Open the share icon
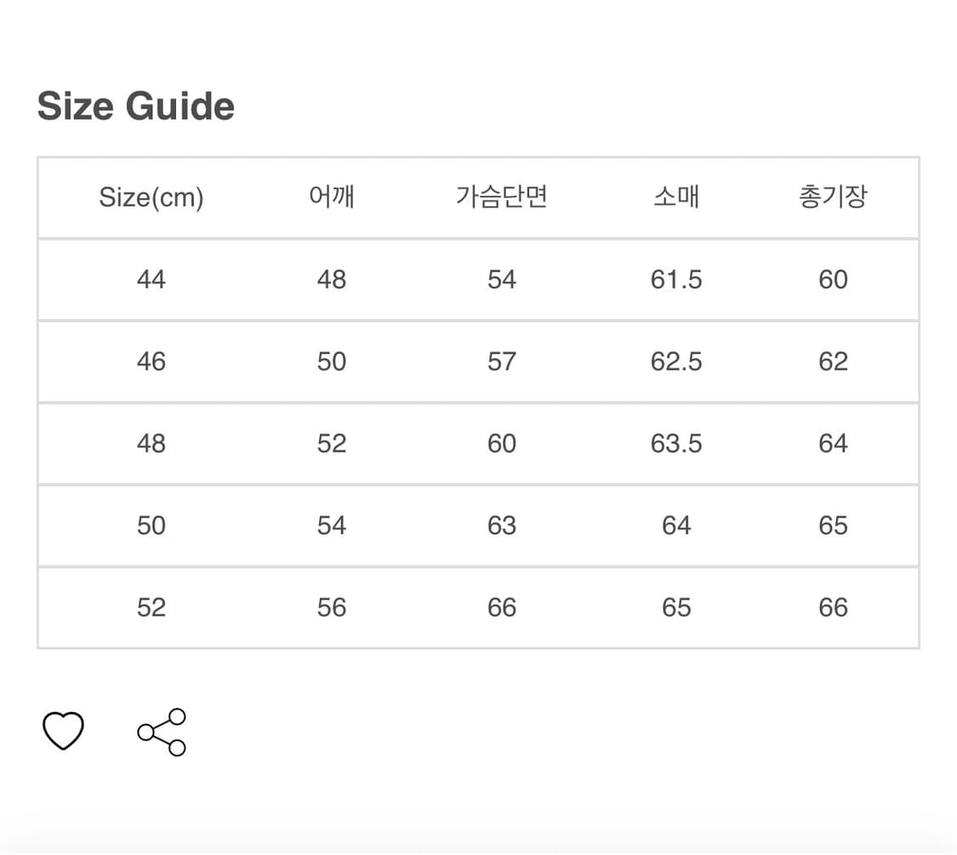Viewport: 957px width, 855px height. point(161,731)
